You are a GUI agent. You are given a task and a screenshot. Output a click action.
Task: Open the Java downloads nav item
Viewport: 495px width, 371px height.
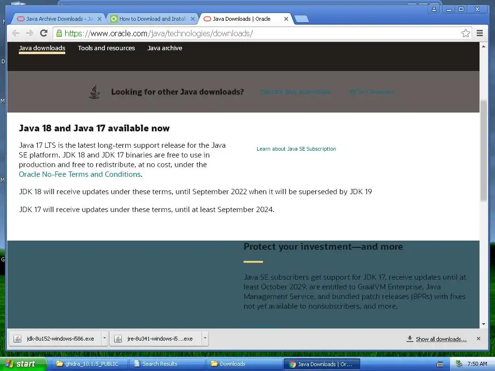[42, 48]
